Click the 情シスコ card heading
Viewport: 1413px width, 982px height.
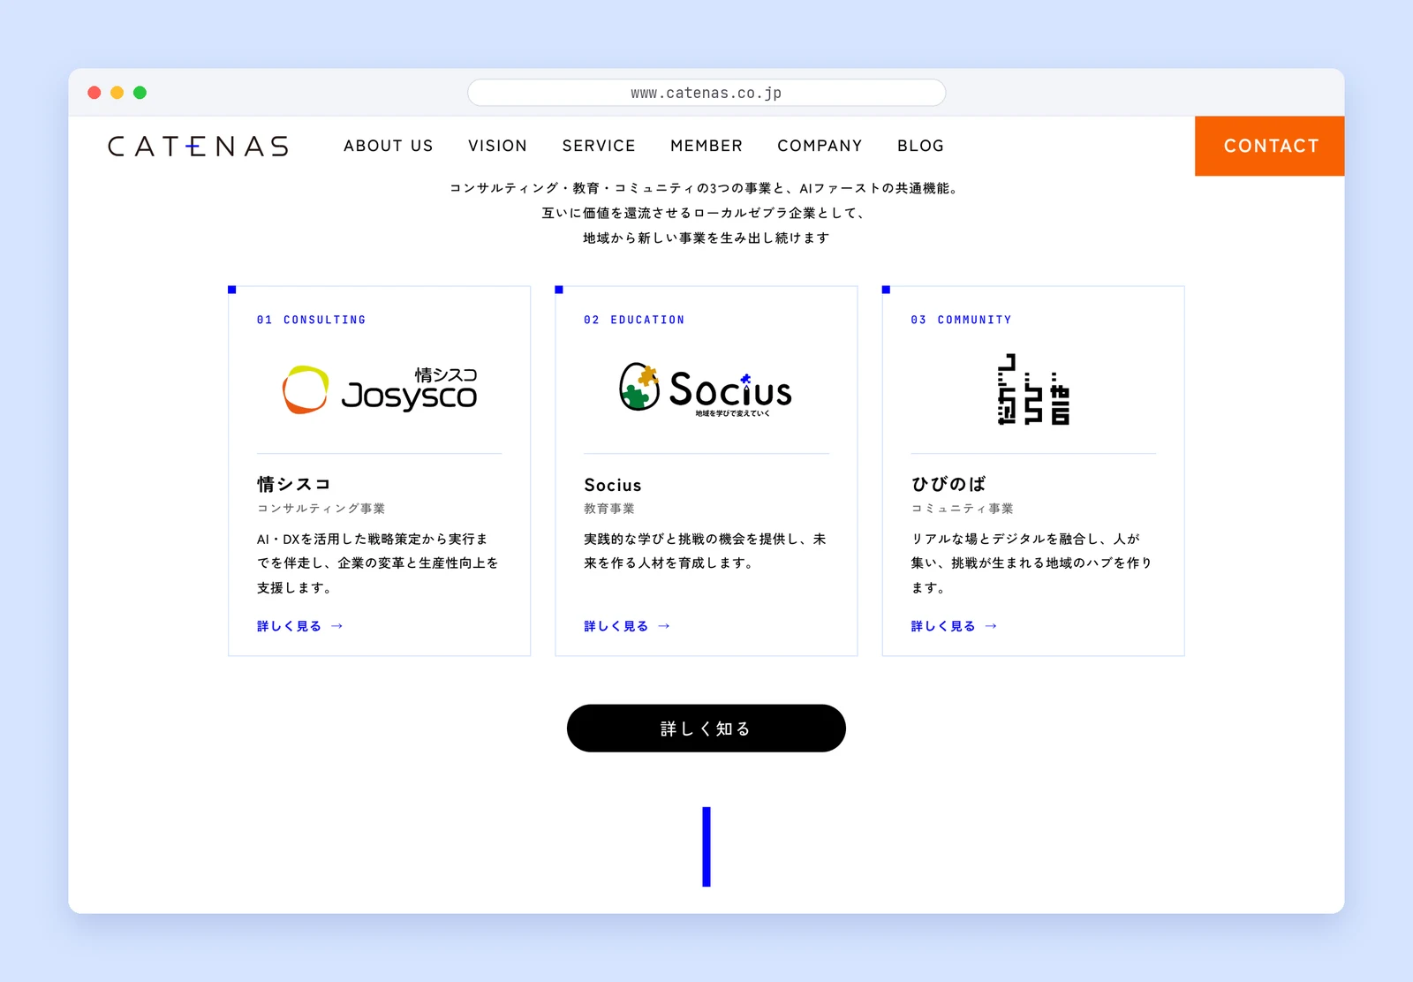point(293,484)
